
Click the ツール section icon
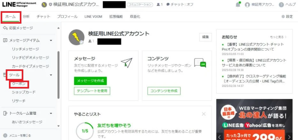pyautogui.click(x=5, y=75)
